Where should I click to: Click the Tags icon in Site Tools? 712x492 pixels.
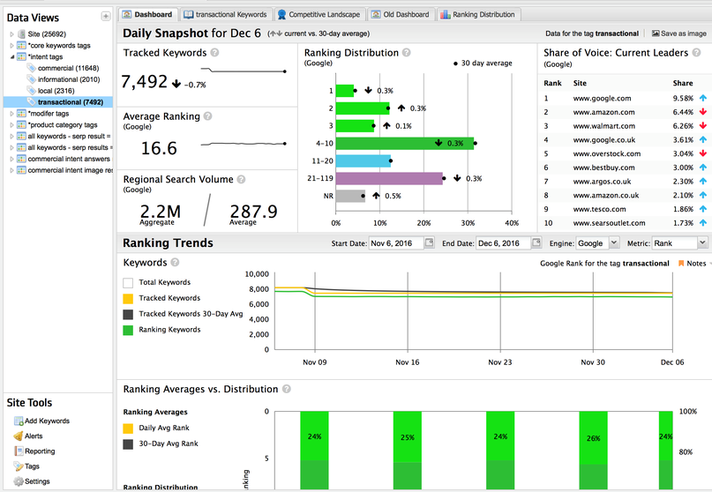[19, 466]
